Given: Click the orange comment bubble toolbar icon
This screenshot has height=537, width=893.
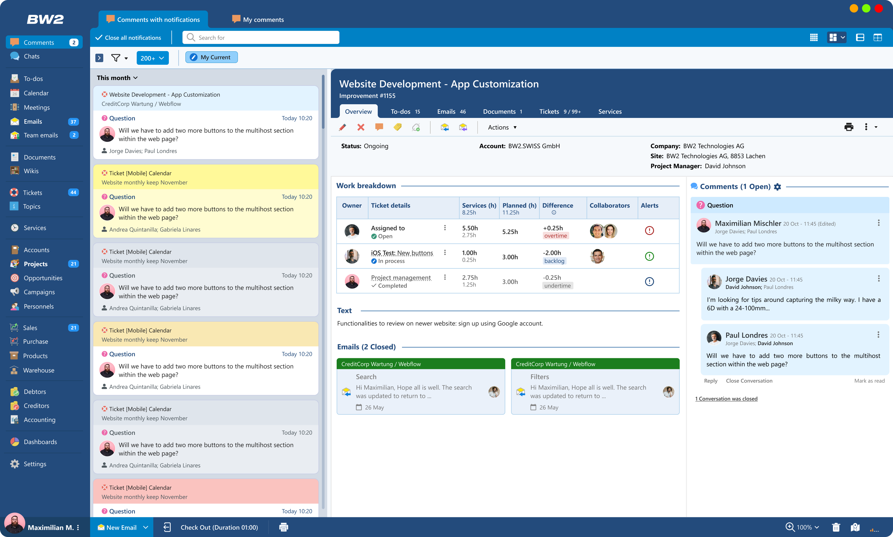Looking at the screenshot, I should pos(379,127).
